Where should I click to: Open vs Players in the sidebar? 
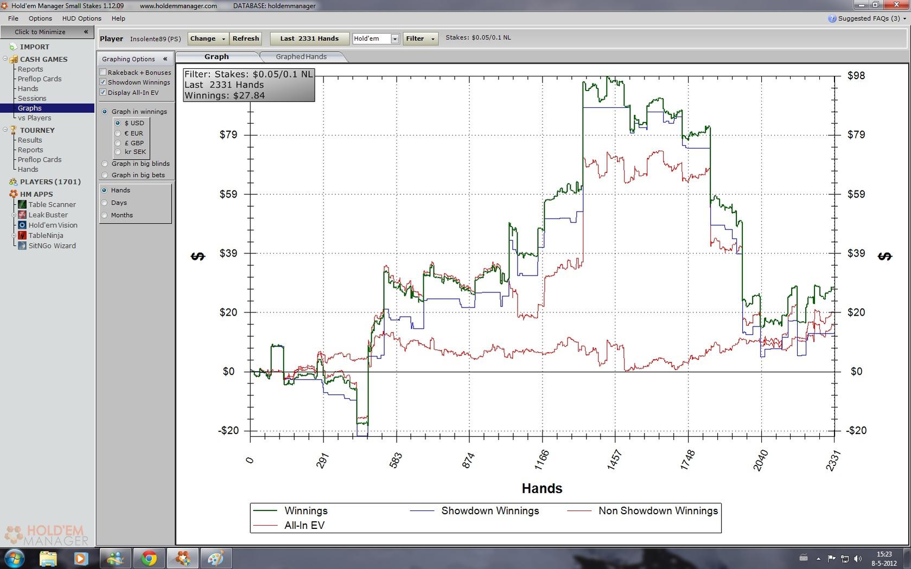pos(35,118)
